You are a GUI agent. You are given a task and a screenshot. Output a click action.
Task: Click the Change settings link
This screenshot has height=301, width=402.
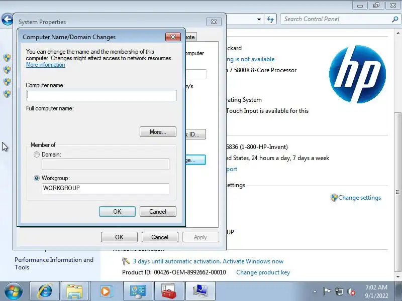tap(359, 198)
